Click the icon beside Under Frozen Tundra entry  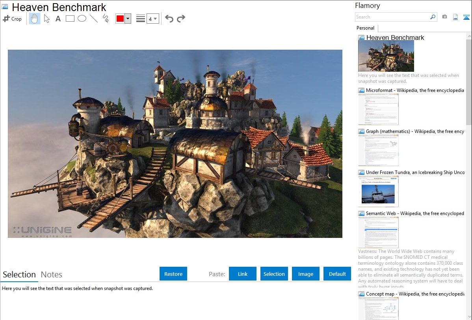(x=361, y=172)
